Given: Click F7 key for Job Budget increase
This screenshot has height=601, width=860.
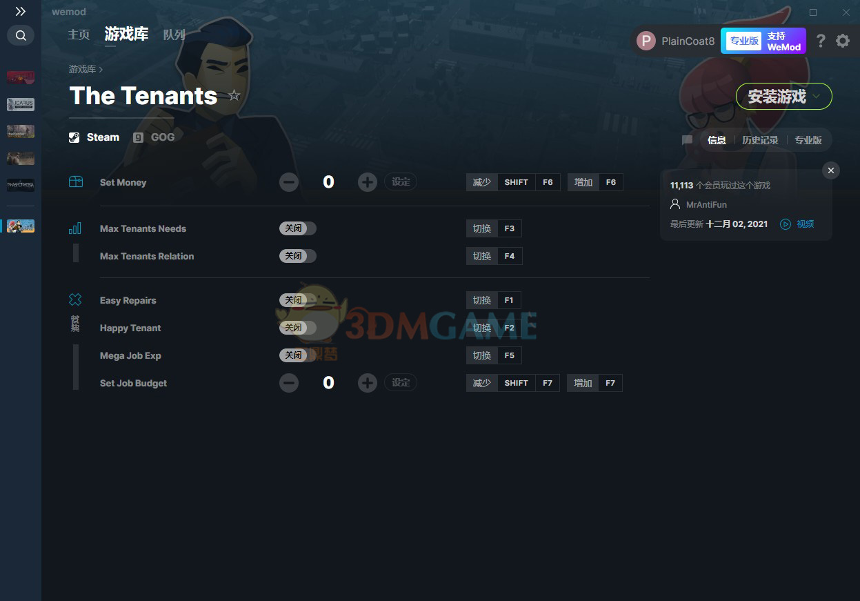Looking at the screenshot, I should [x=610, y=383].
